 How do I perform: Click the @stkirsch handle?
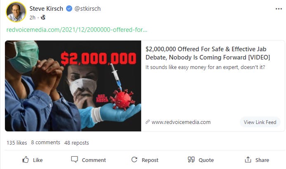click(87, 9)
